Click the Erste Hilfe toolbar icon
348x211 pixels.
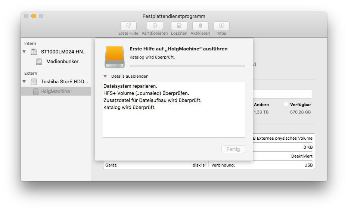point(128,25)
